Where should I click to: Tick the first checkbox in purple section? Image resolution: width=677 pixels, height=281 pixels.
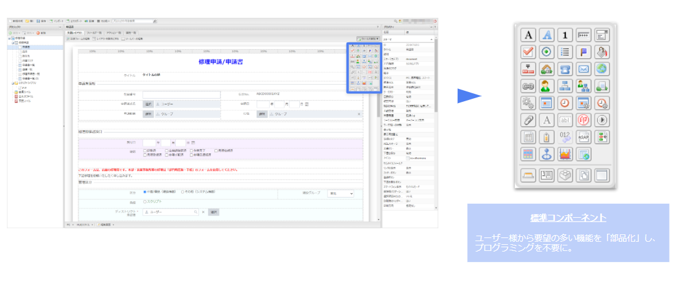pos(145,150)
